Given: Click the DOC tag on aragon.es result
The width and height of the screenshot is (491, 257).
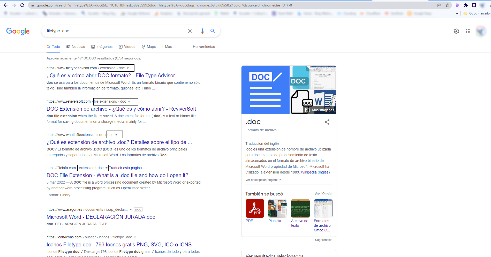Looking at the screenshot, I should pos(138,210).
